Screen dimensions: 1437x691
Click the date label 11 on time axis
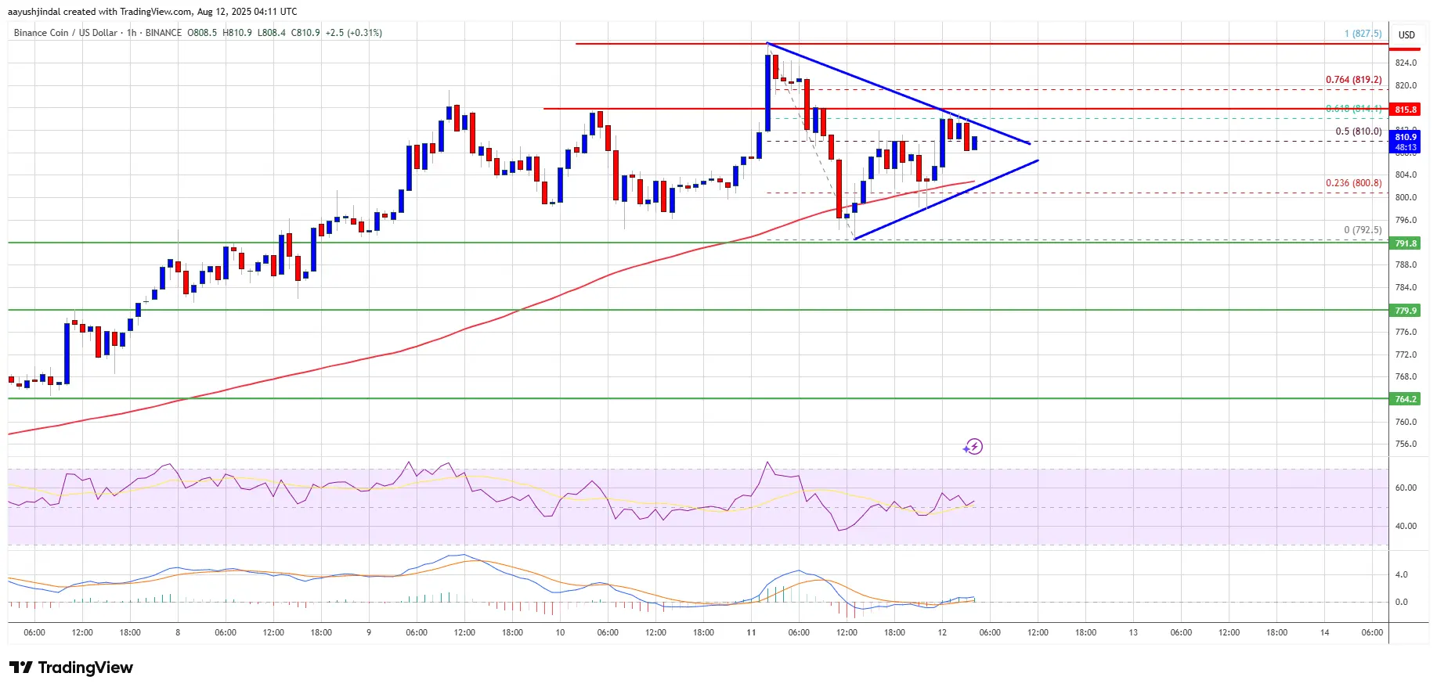coord(751,632)
